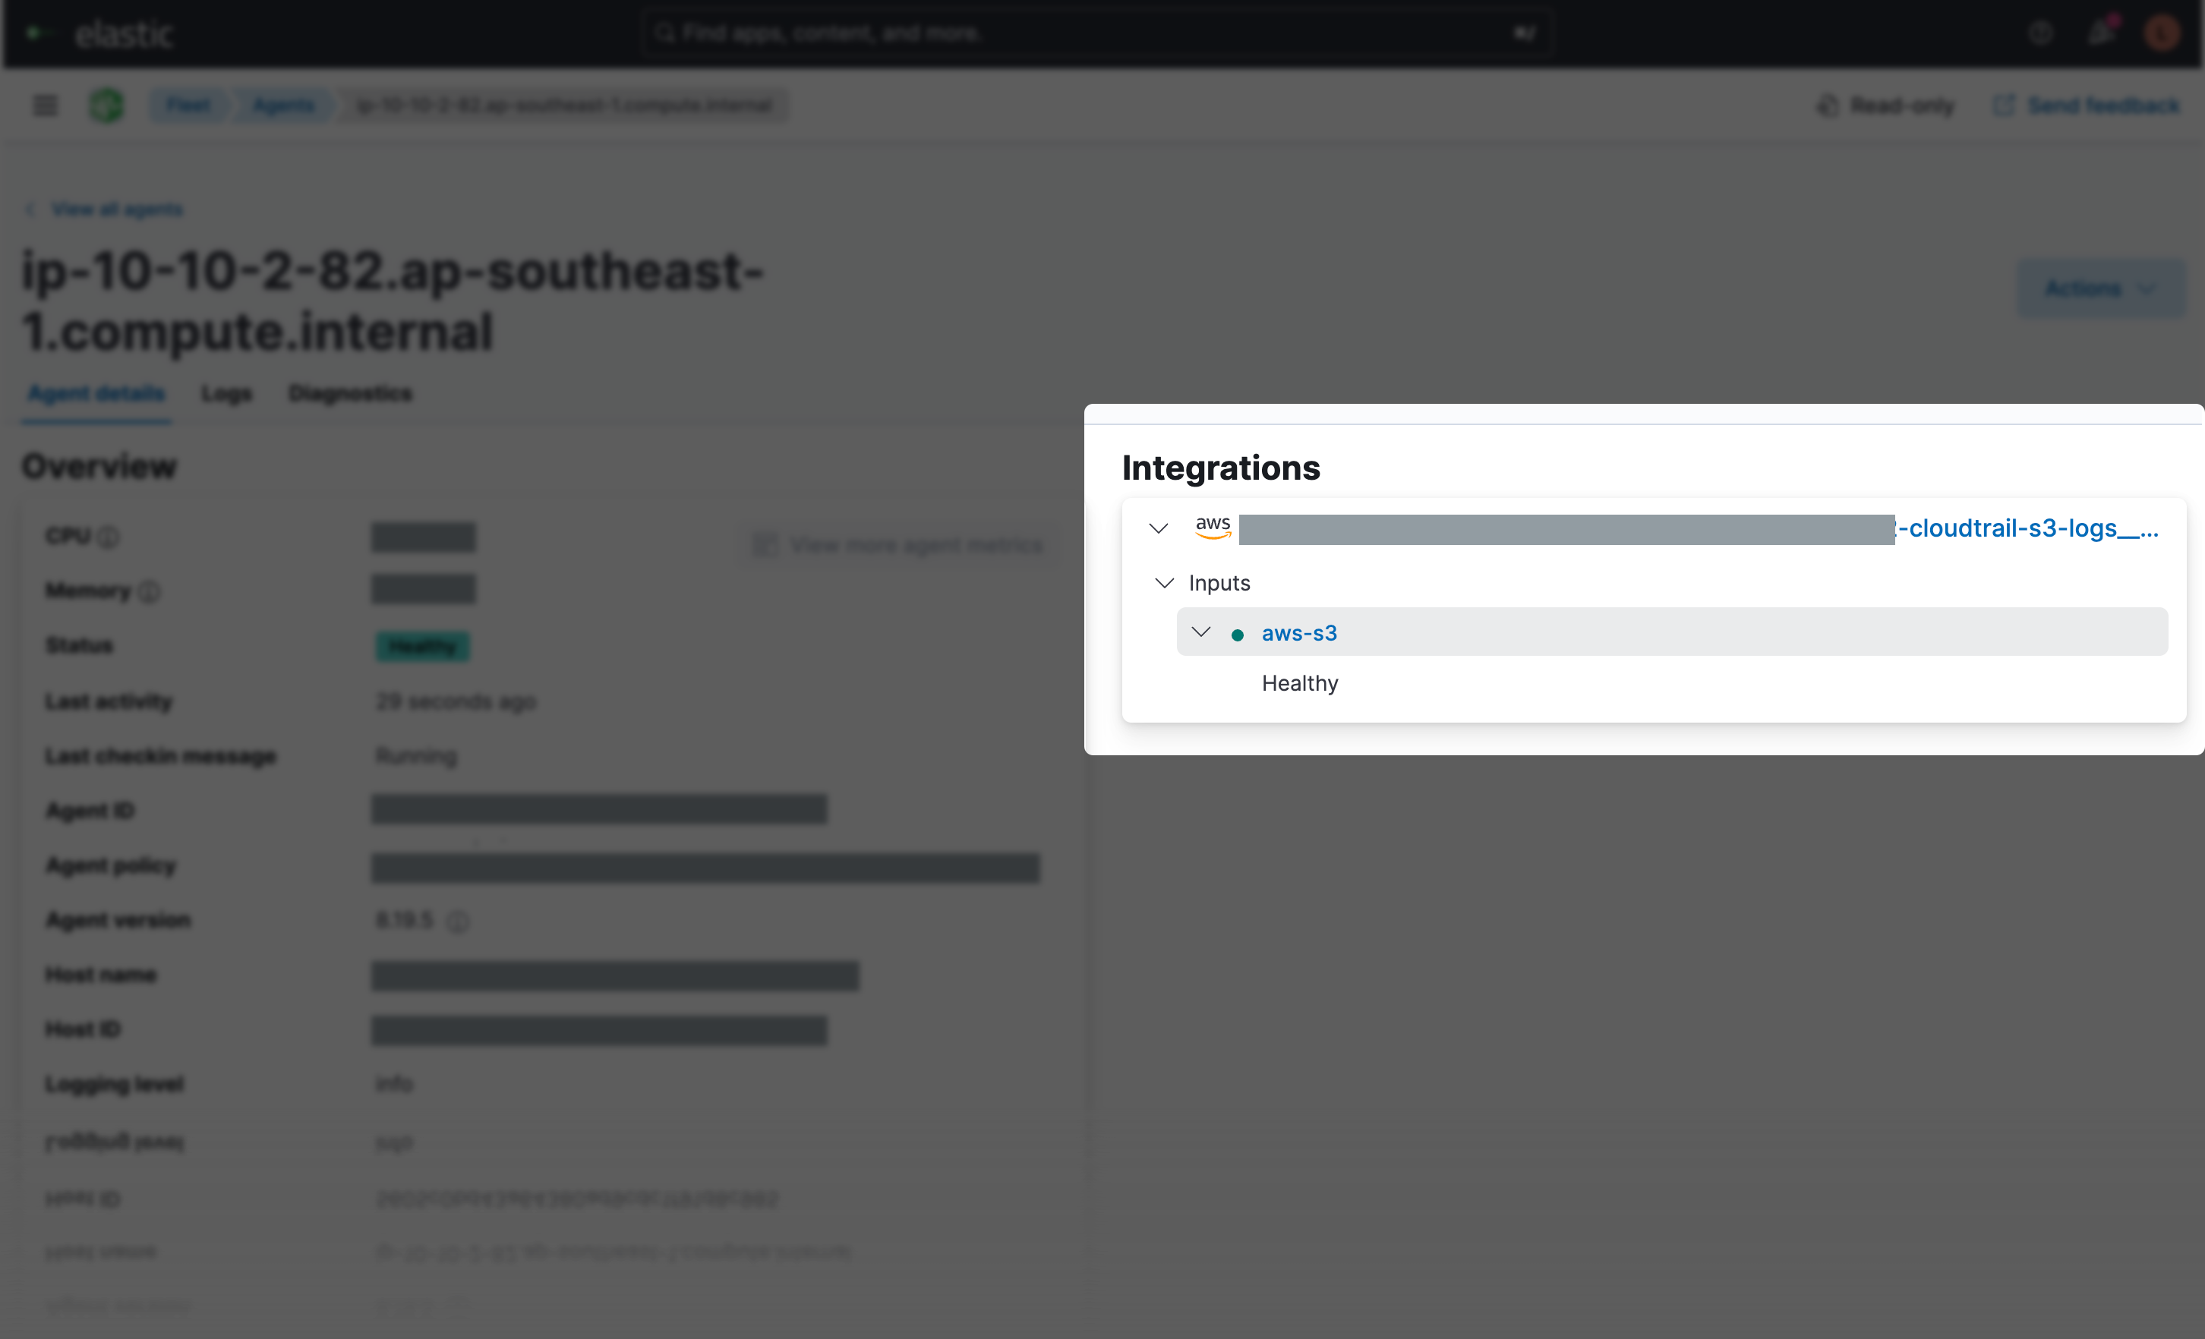Click the green space avatar icon
Image resolution: width=2205 pixels, height=1339 pixels.
pyautogui.click(x=106, y=106)
